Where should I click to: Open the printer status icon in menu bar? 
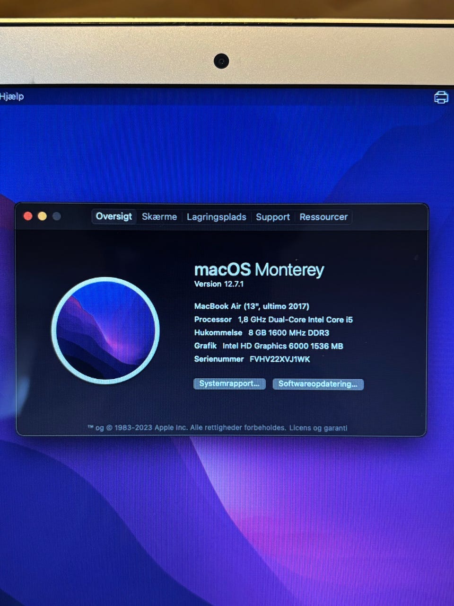tap(441, 97)
